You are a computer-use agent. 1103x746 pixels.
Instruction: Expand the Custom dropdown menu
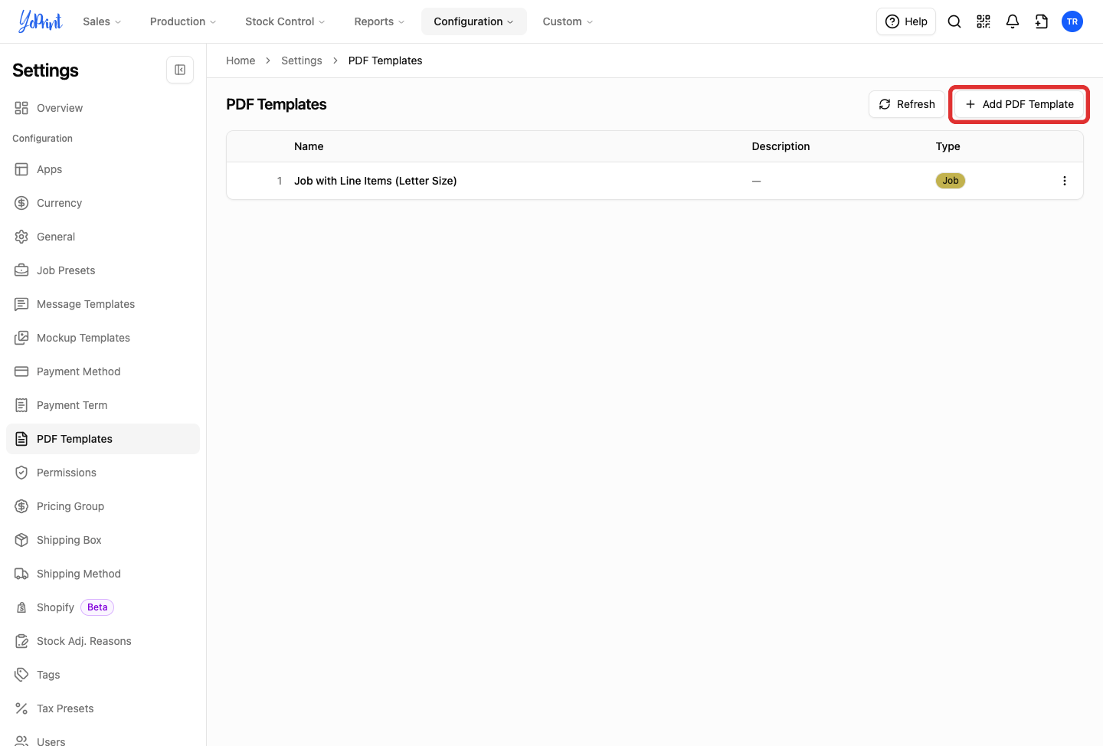pos(568,21)
